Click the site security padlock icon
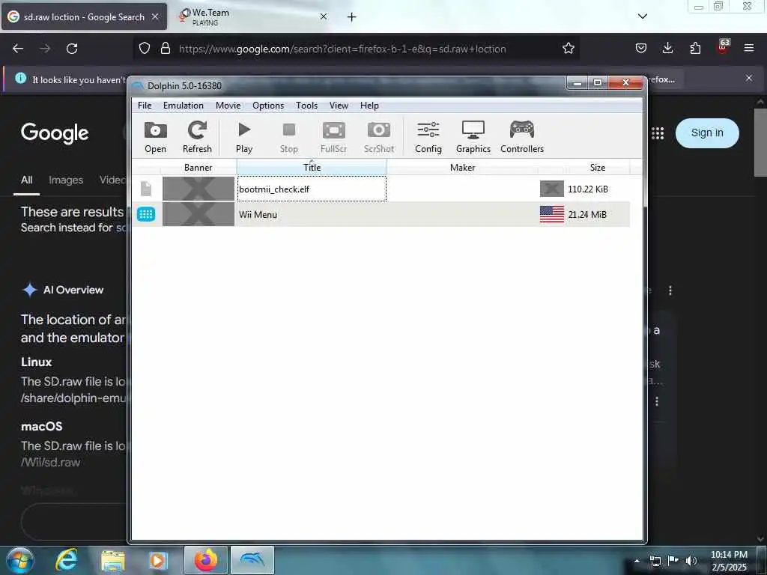The width and height of the screenshot is (767, 575). tap(166, 49)
